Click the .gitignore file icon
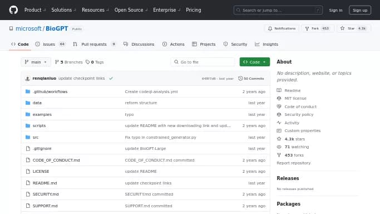 click(28, 148)
